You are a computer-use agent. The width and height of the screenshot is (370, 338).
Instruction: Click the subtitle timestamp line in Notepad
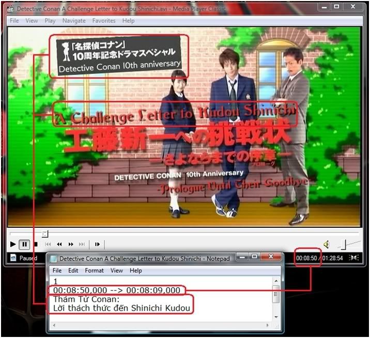point(117,291)
